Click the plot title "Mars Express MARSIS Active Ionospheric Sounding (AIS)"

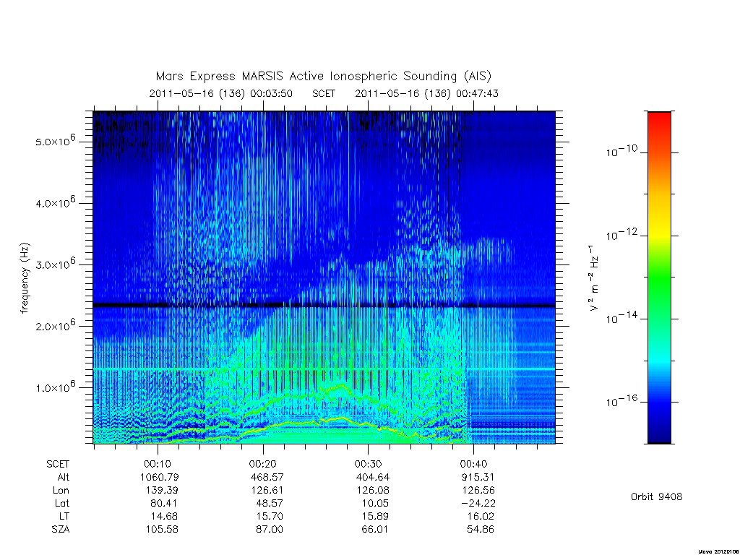(323, 77)
